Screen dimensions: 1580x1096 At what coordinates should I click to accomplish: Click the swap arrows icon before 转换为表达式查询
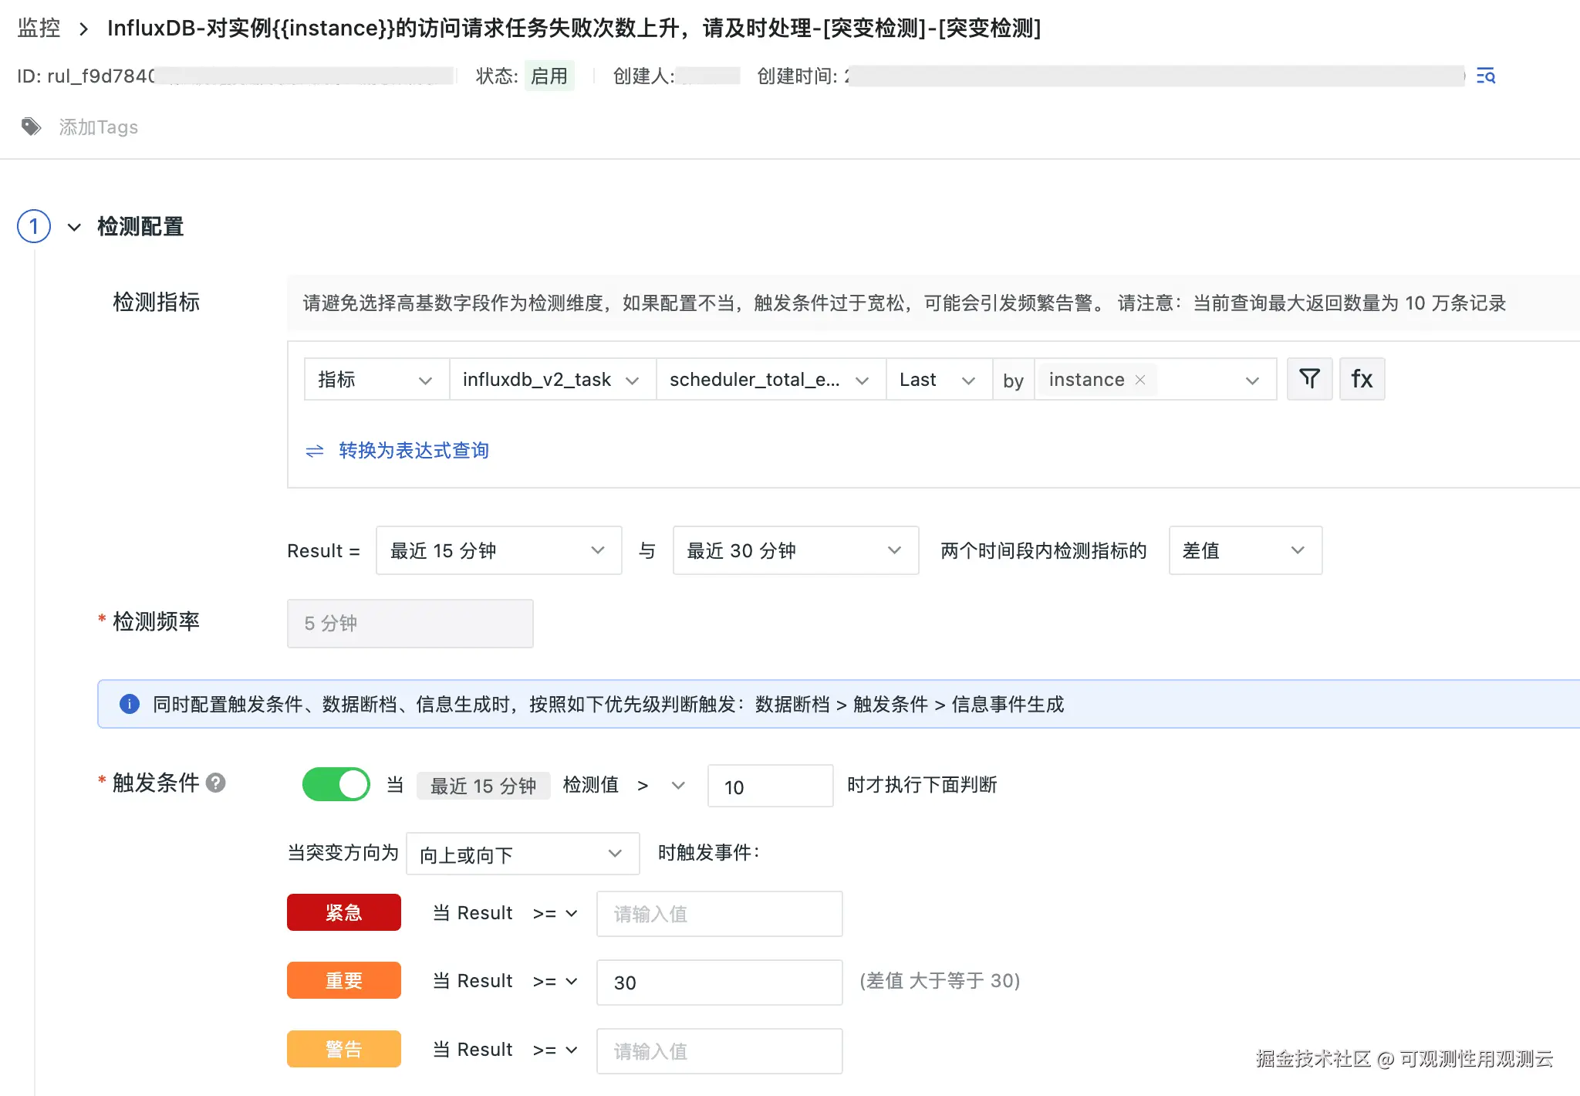315,451
